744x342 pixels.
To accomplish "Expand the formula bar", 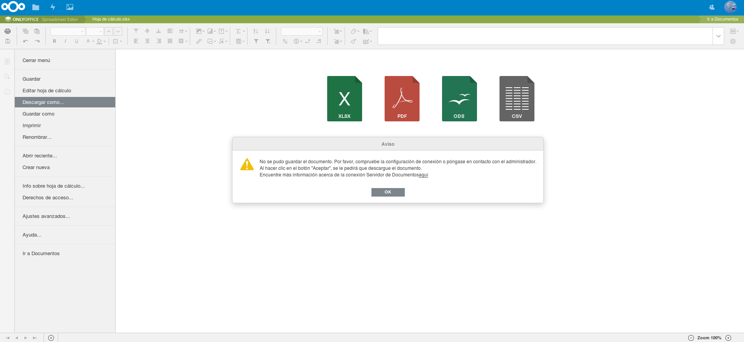I will 718,36.
